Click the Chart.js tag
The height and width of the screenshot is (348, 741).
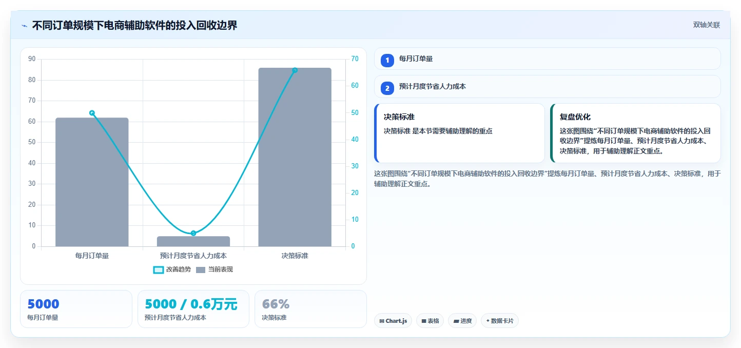tap(393, 321)
